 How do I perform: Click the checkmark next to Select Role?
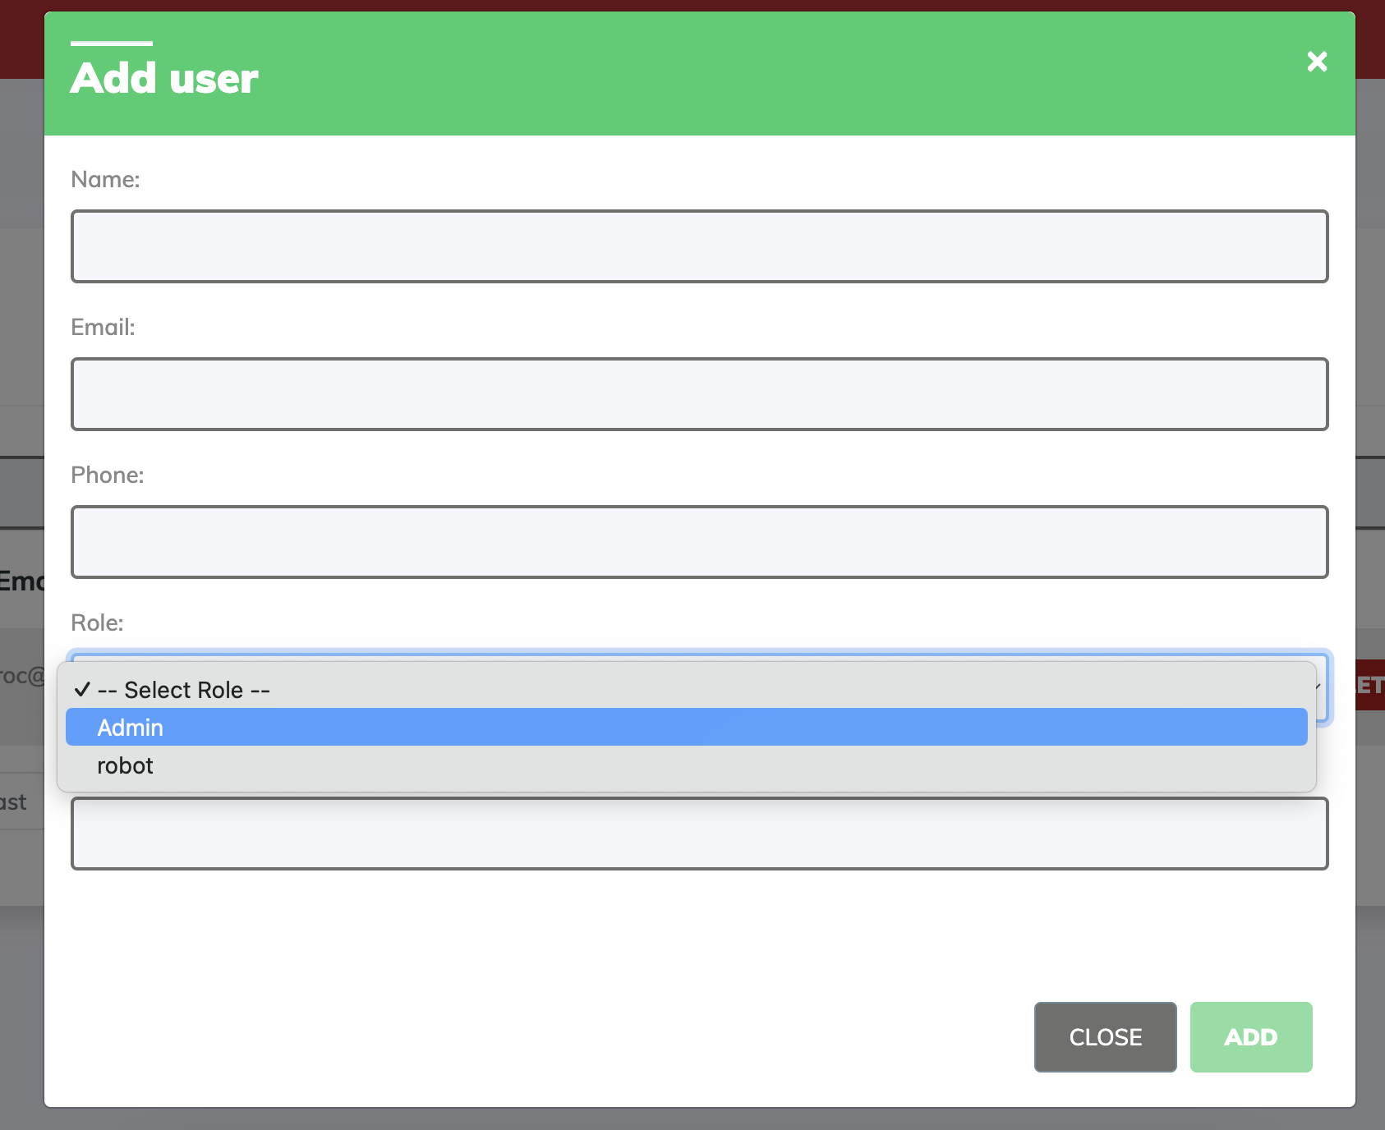coord(81,689)
